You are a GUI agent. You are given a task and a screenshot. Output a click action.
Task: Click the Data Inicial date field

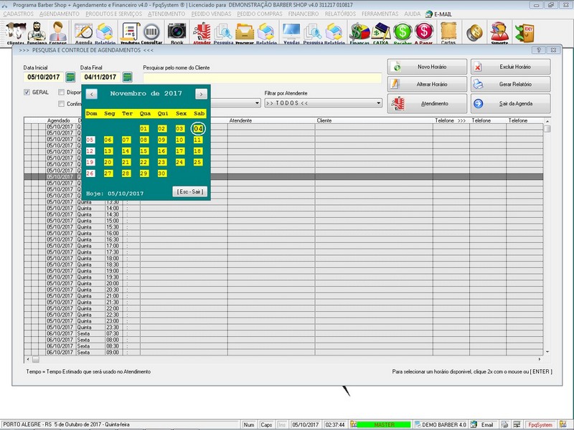(44, 77)
